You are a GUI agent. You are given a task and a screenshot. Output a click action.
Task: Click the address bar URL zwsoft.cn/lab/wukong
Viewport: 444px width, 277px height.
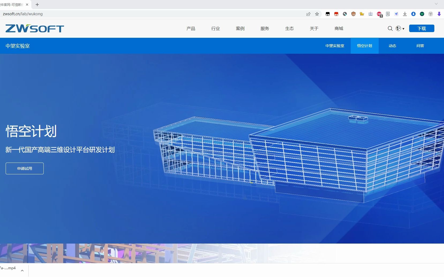[x=23, y=14]
